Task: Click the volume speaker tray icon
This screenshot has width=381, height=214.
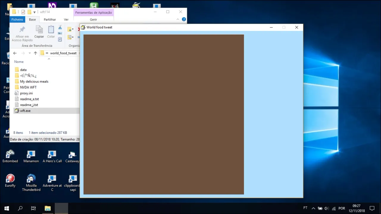Action: (327, 208)
